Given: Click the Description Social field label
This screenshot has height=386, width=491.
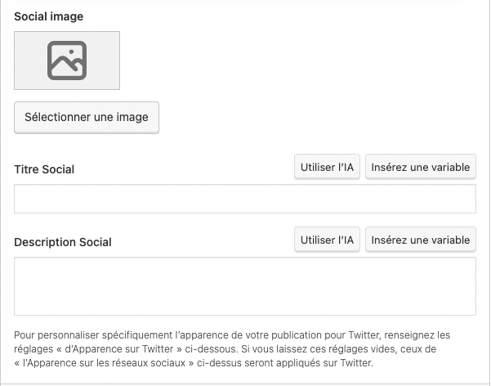Looking at the screenshot, I should coord(63,242).
